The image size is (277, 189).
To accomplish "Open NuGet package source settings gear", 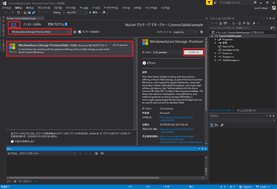I will point(202,32).
